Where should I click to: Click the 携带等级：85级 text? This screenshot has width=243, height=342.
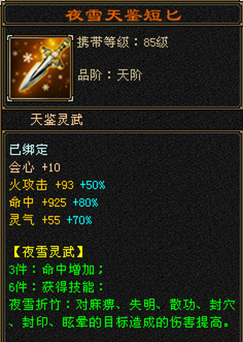123,42
